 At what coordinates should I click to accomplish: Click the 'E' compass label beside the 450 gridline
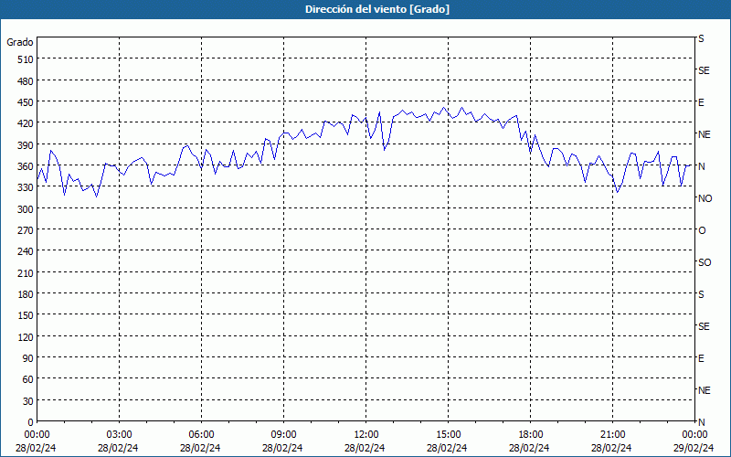[x=701, y=102]
